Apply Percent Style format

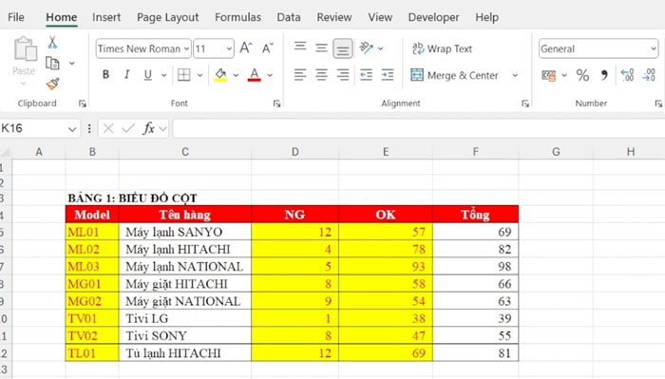pyautogui.click(x=582, y=76)
